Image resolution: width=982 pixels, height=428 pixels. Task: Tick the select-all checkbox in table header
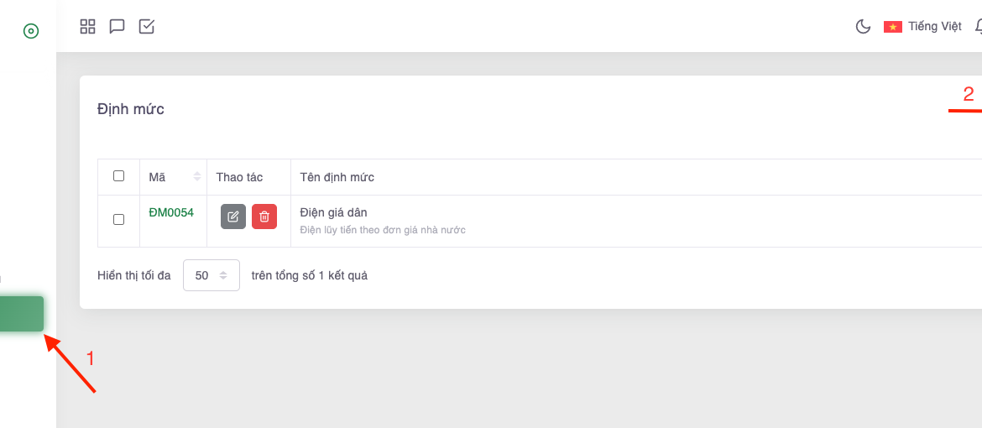click(x=119, y=176)
